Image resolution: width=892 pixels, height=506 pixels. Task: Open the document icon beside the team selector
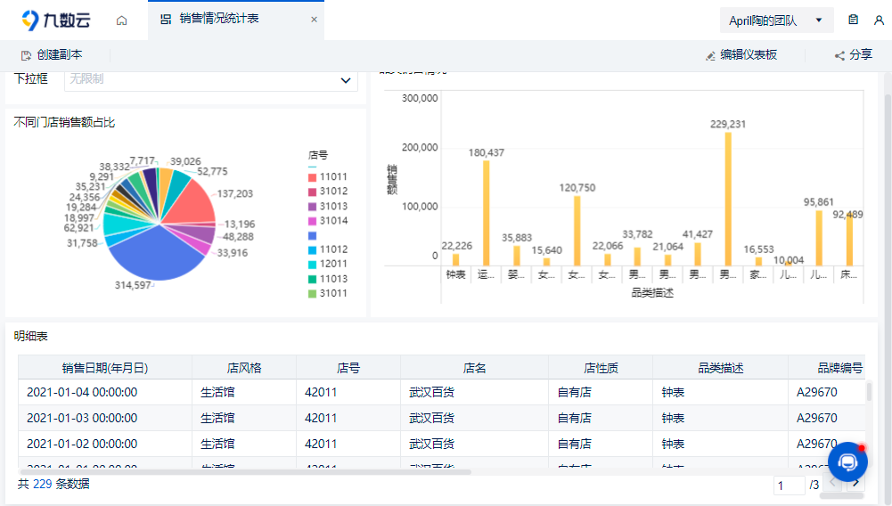[x=854, y=20]
